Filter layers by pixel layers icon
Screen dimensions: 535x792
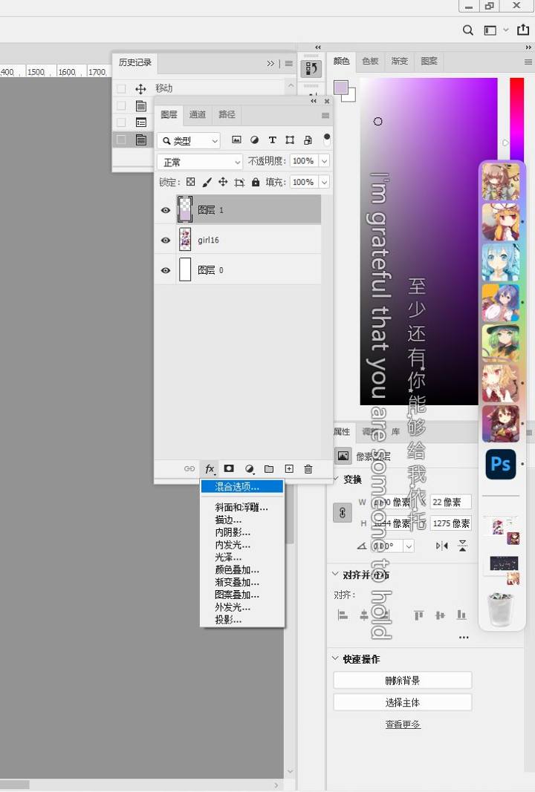point(236,140)
